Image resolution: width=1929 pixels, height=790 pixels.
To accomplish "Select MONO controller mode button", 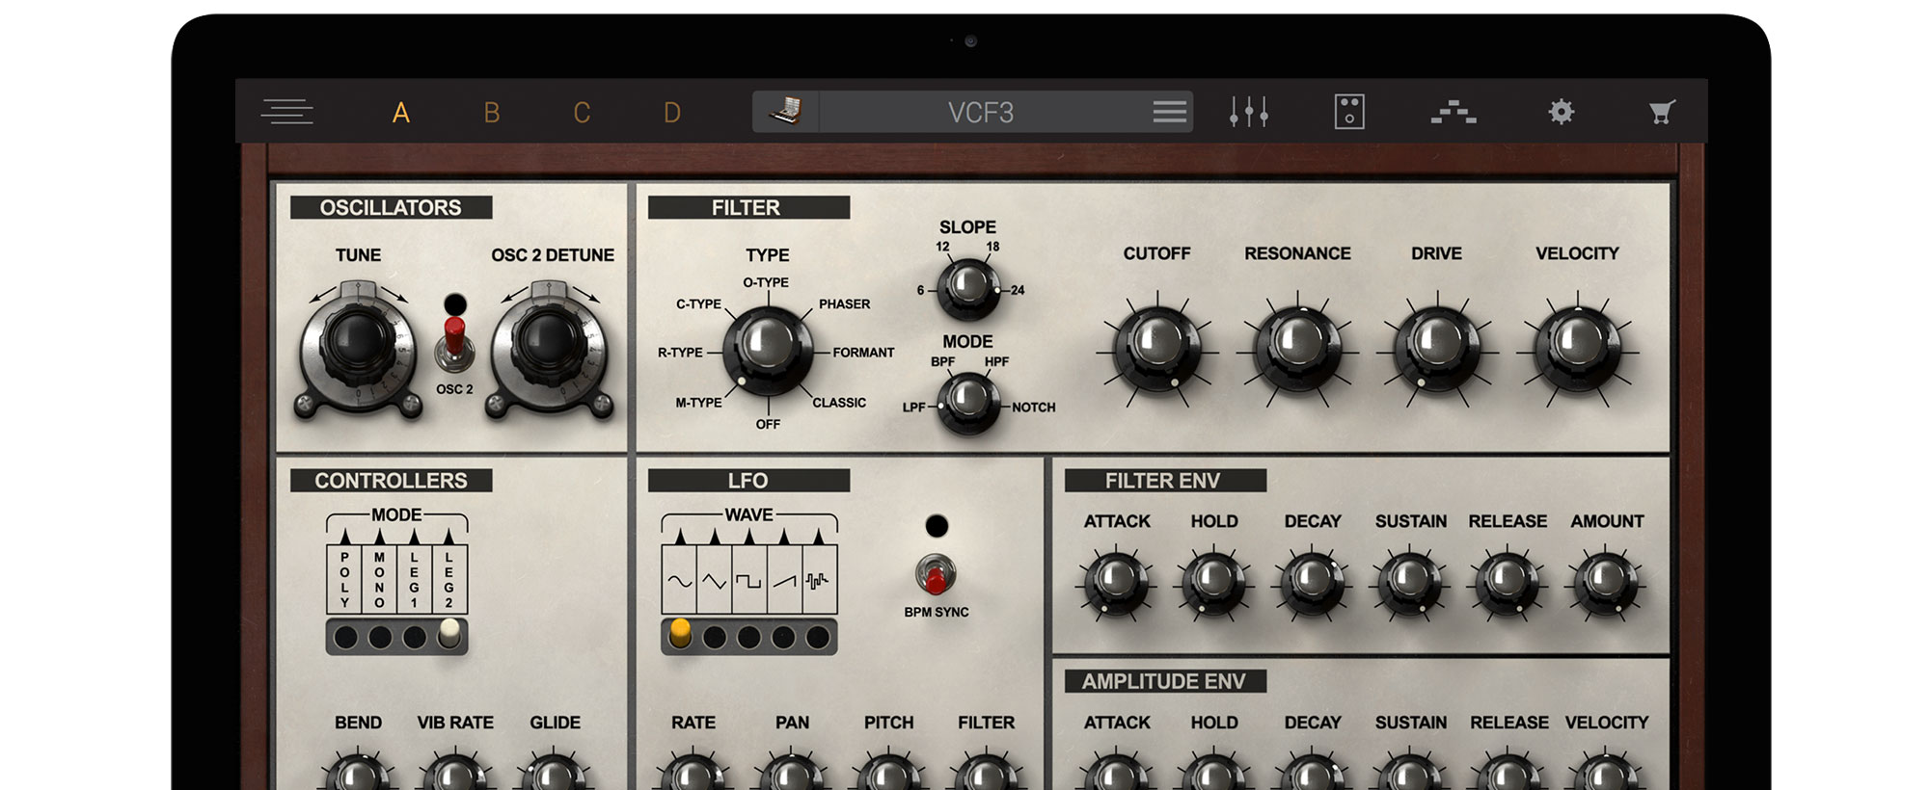I will tap(380, 637).
